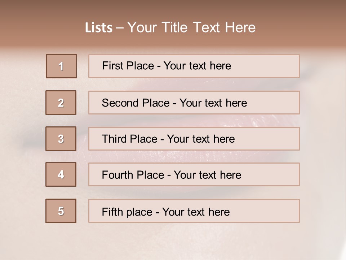Click the words "Fourth Place" in the fourth bar

[133, 175]
